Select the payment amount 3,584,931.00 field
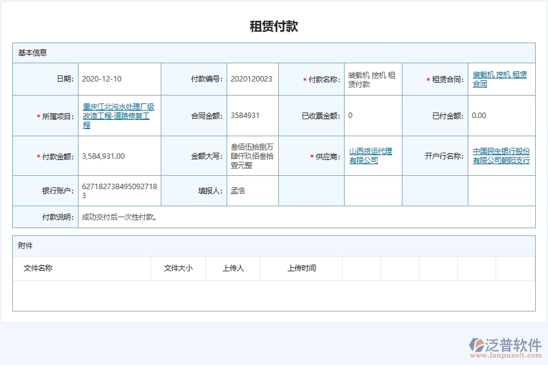The width and height of the screenshot is (548, 365). tap(104, 156)
